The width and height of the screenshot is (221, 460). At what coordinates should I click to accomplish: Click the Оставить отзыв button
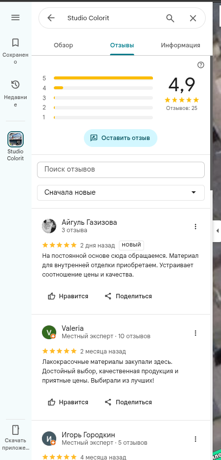pyautogui.click(x=120, y=138)
